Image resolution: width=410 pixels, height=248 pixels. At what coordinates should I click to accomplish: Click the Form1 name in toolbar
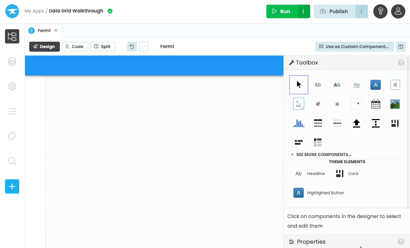[167, 46]
